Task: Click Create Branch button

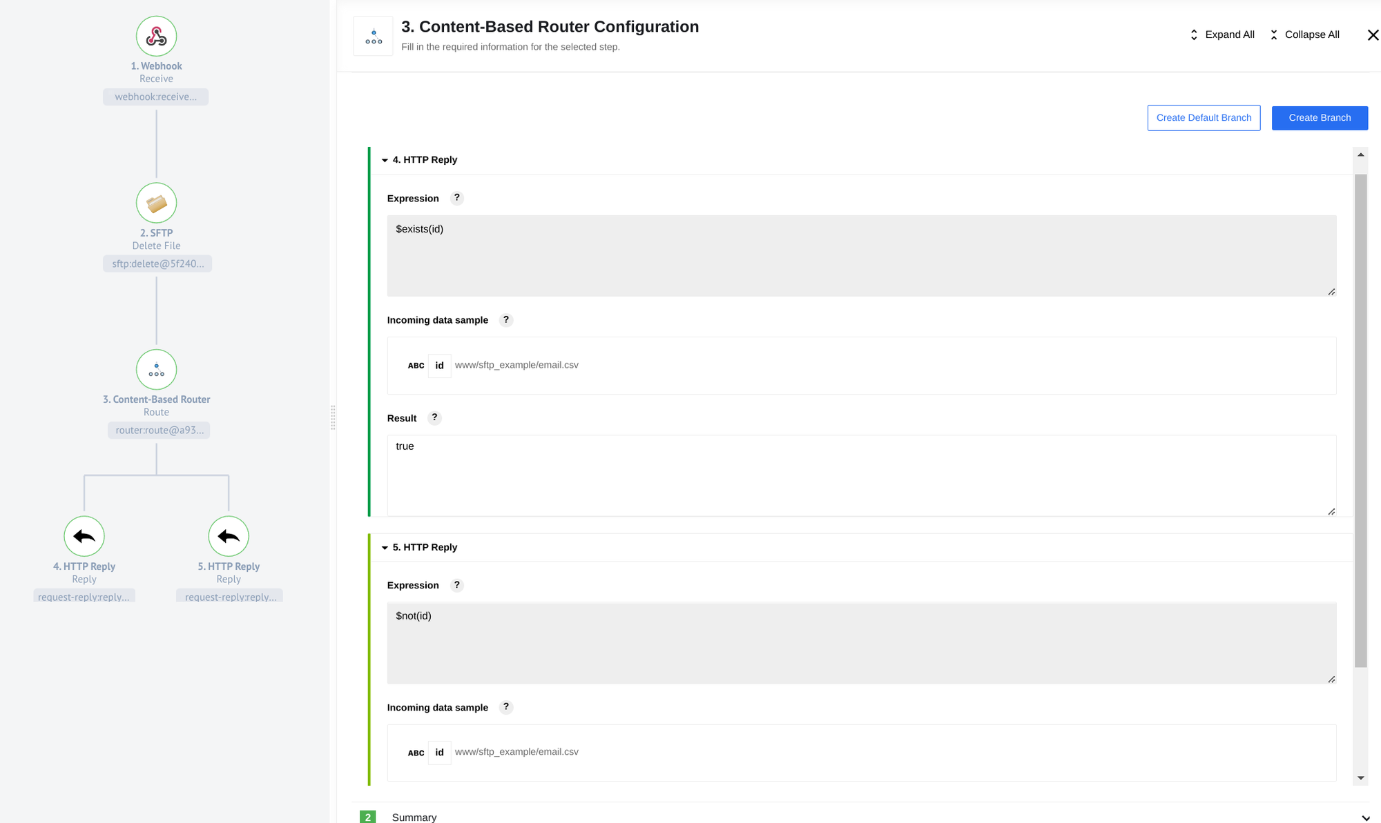Action: tap(1320, 117)
